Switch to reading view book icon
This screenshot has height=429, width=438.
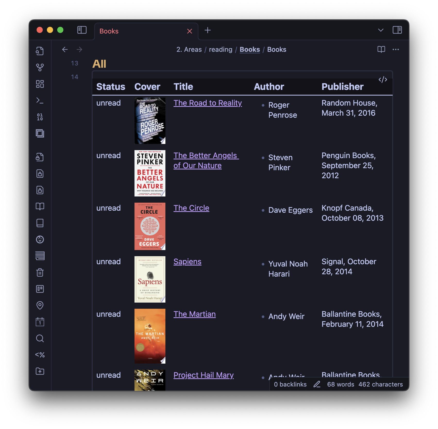381,49
